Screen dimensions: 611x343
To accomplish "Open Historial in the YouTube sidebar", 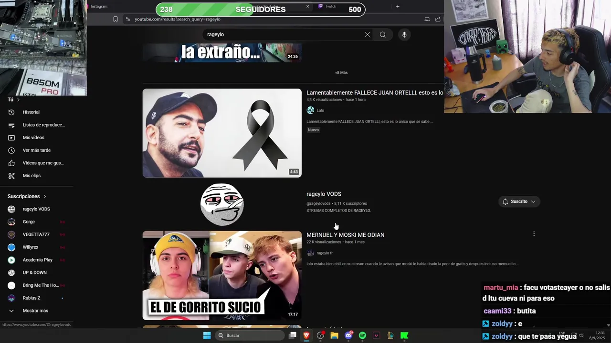I will coord(31,112).
